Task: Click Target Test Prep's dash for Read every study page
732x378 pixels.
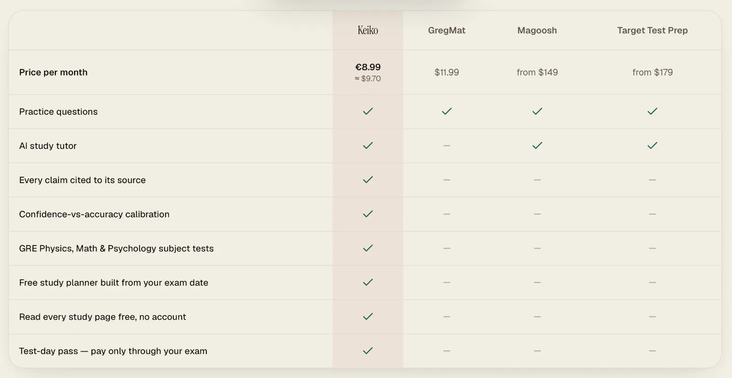Action: point(652,317)
